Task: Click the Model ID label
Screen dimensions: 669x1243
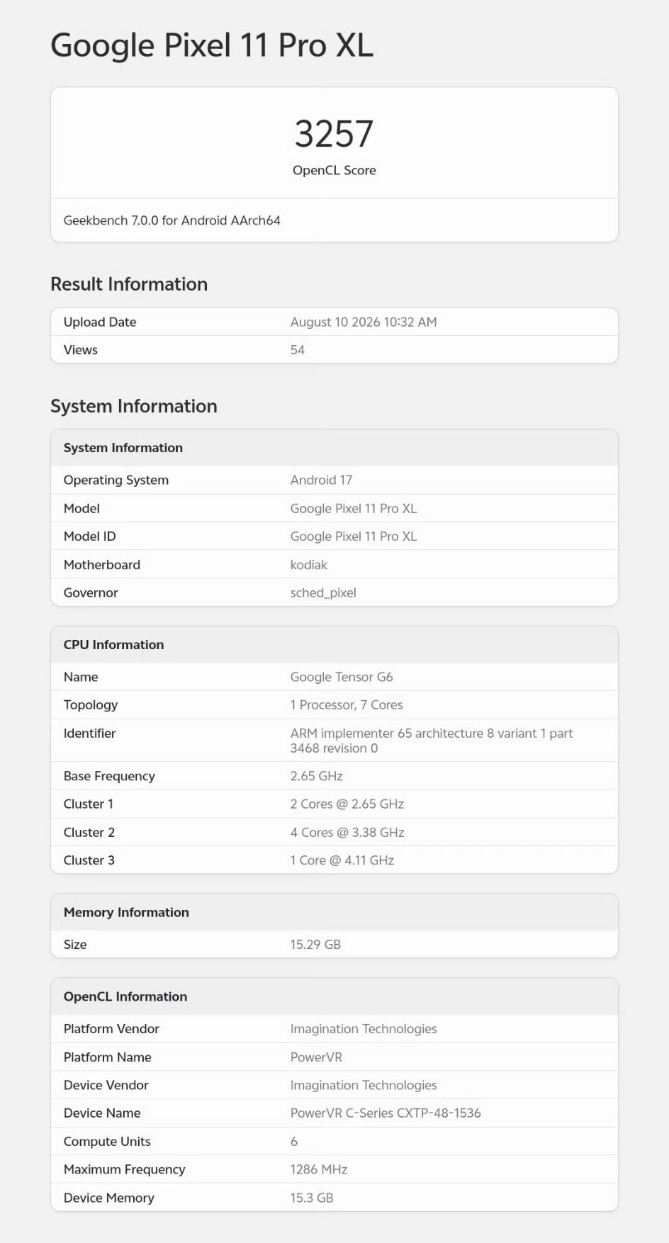Action: coord(90,536)
